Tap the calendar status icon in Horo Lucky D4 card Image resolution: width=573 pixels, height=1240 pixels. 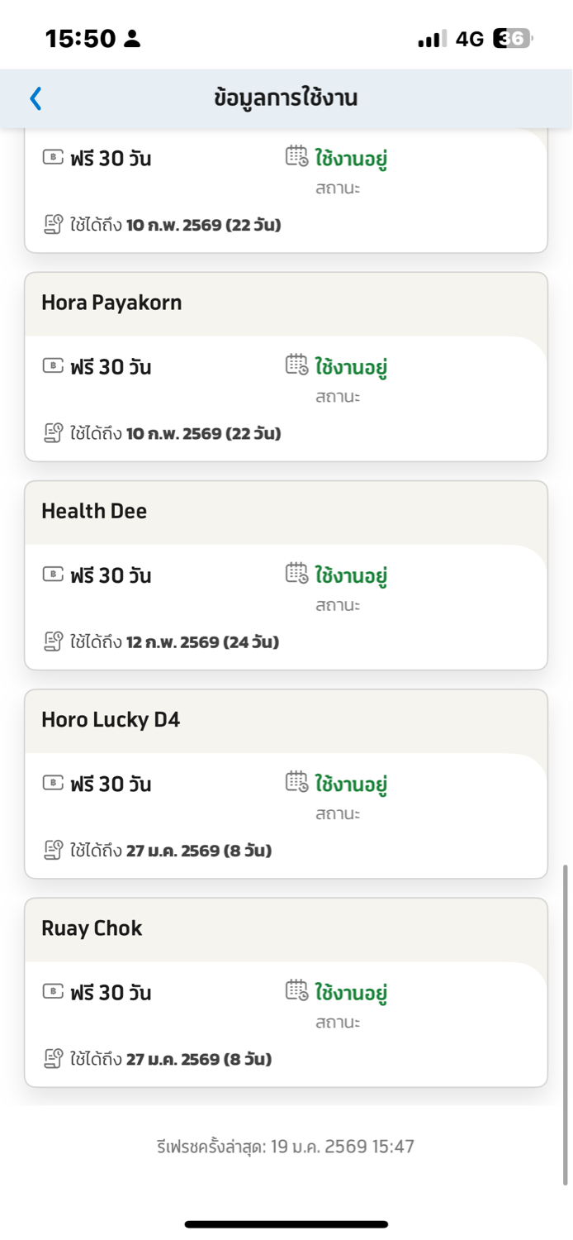[296, 781]
